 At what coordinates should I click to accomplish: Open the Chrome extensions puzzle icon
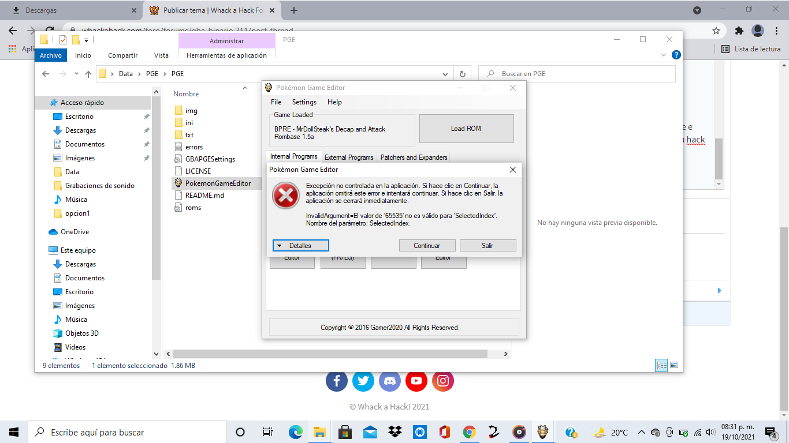point(739,31)
